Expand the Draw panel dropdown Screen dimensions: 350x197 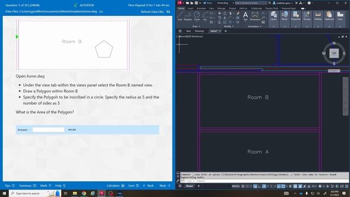pyautogui.click(x=196, y=26)
